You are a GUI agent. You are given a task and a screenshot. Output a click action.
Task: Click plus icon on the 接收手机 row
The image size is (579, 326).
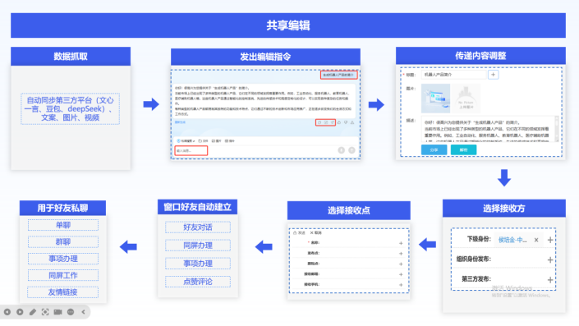click(x=401, y=285)
